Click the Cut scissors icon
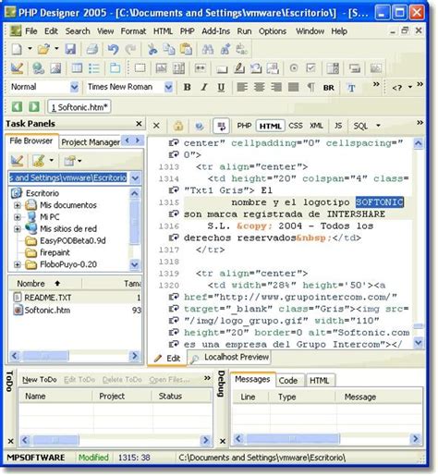 pyautogui.click(x=152, y=49)
